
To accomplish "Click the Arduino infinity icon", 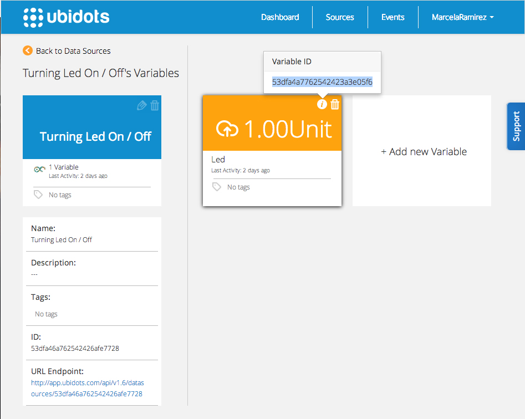I will [39, 169].
